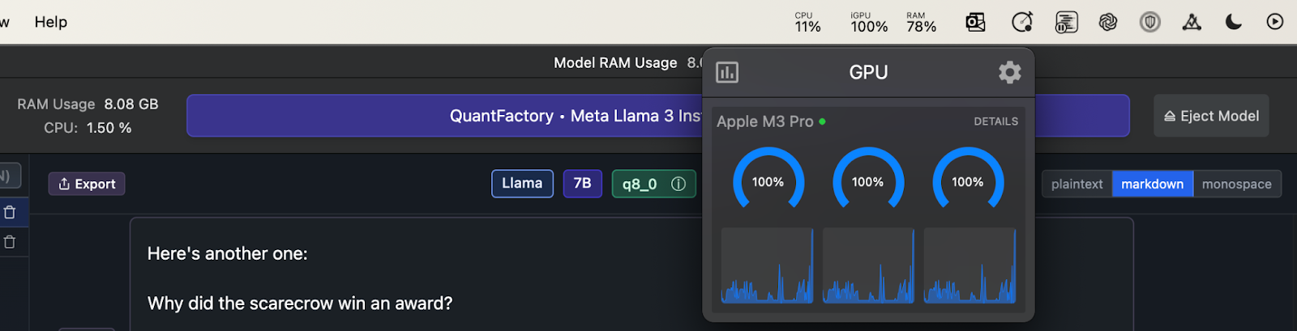Select the plaintext display mode

point(1077,185)
